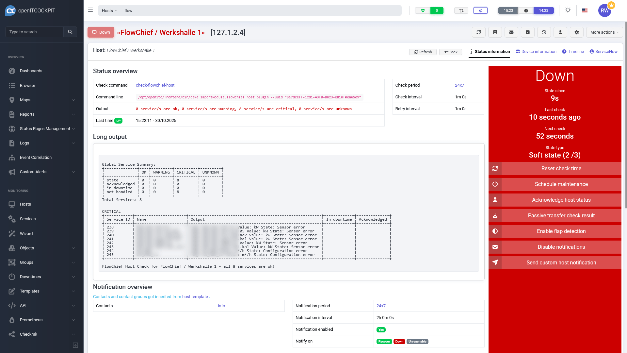Switch to the Device information tab
The width and height of the screenshot is (627, 353).
[x=536, y=52]
